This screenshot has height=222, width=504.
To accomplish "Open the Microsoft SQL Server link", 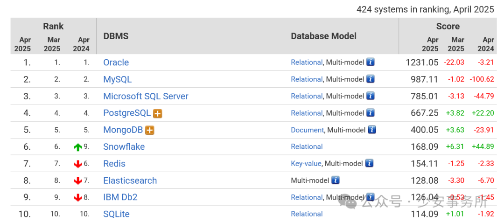I will (146, 97).
